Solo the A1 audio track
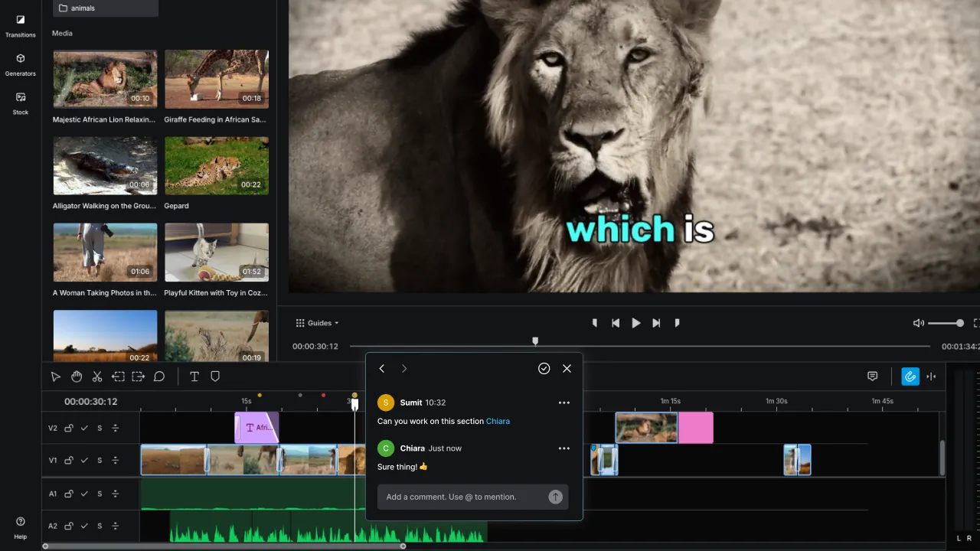 pos(100,494)
